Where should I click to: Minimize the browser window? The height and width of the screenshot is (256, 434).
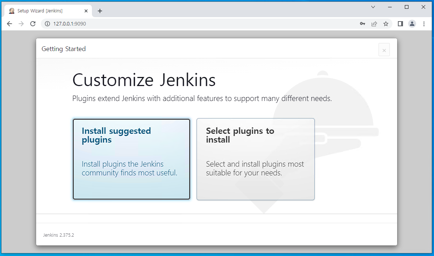coord(390,7)
